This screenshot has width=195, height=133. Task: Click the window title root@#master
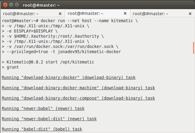[x=41, y=5]
